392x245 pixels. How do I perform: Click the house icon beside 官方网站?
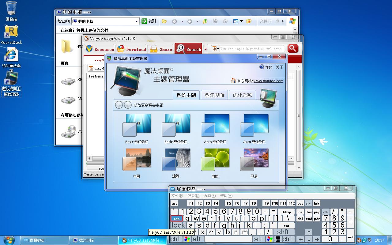pos(234,81)
